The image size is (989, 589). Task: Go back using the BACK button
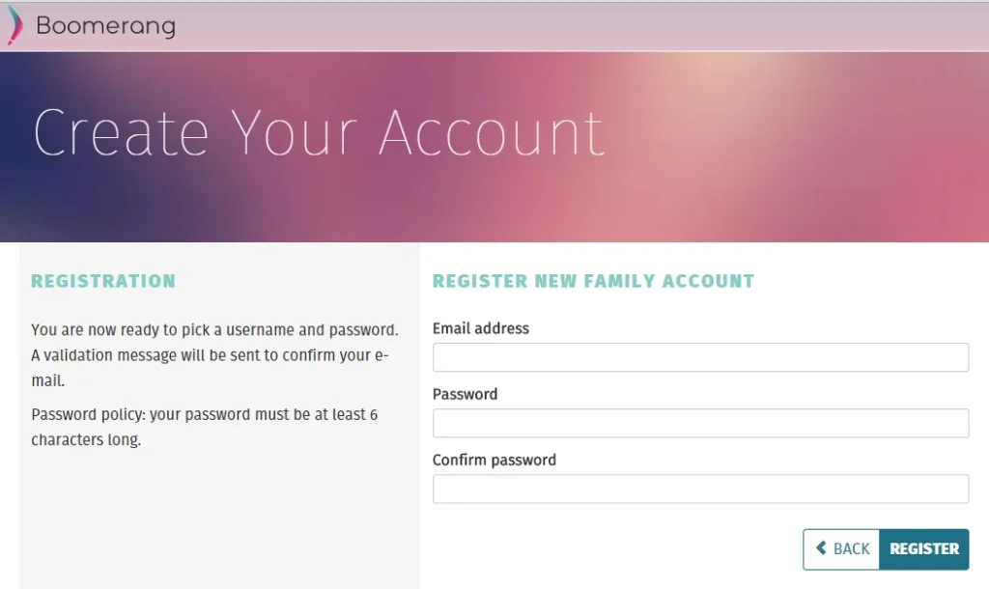point(841,548)
